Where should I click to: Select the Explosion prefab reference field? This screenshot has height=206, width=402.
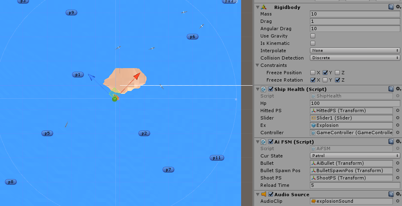pos(351,125)
